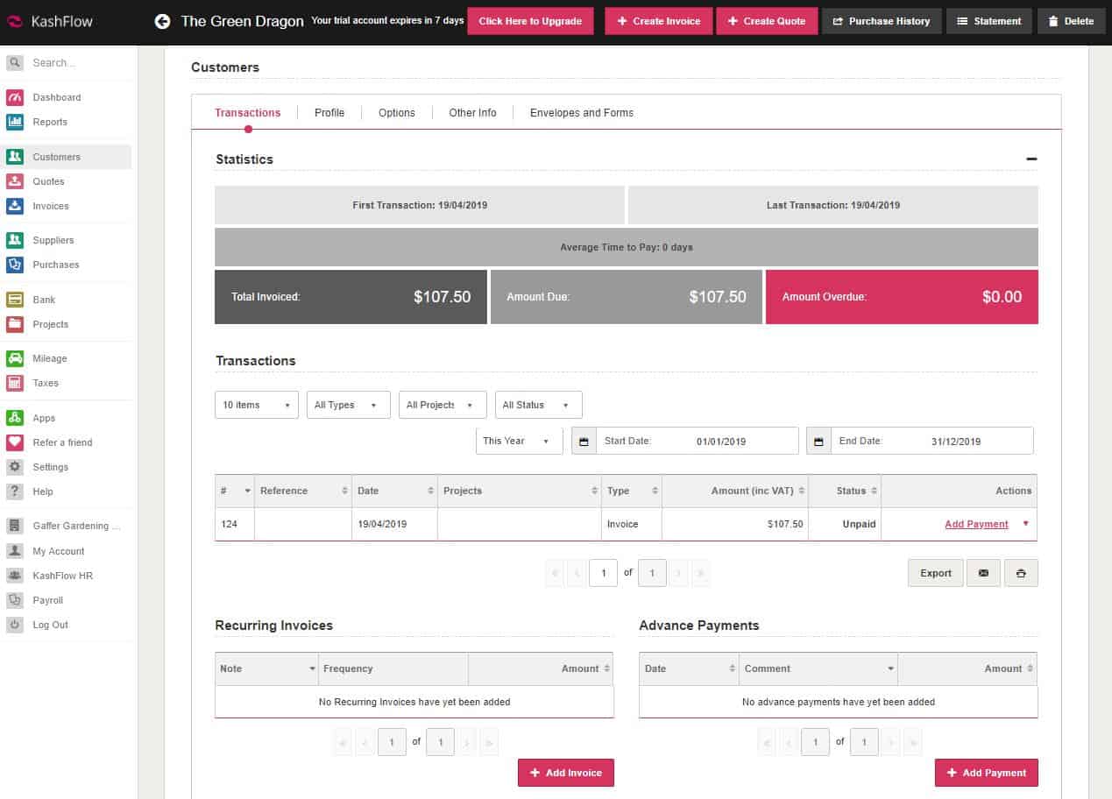Expand actions arrow next to Add Payment link
Viewport: 1112px width, 799px height.
(1026, 524)
